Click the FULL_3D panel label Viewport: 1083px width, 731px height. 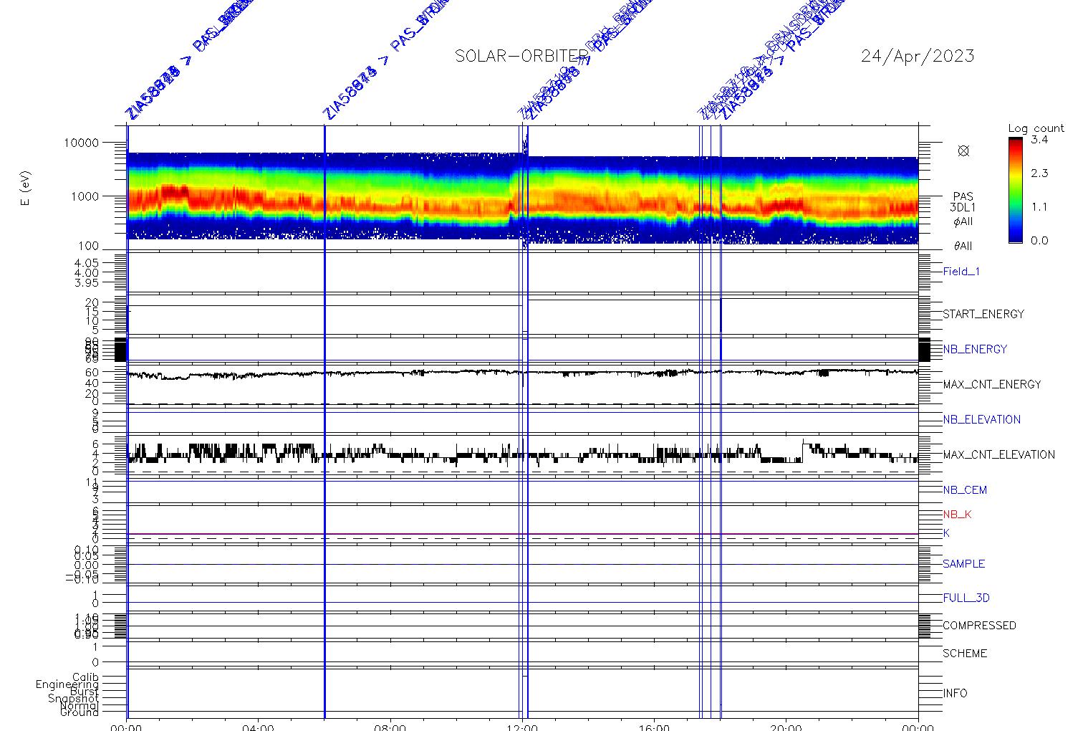(966, 598)
